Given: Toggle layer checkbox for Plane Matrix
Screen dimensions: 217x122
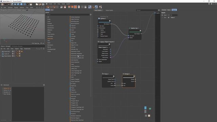Looking at the screenshot, I should point(13,56).
